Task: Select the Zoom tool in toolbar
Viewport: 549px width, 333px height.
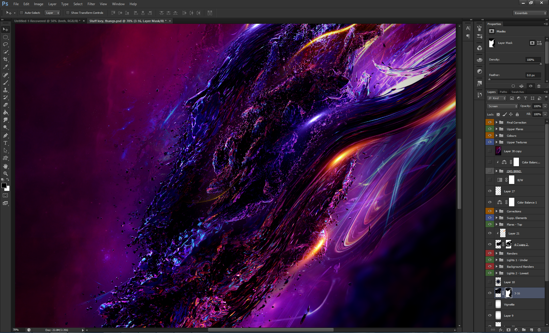Action: coord(5,174)
